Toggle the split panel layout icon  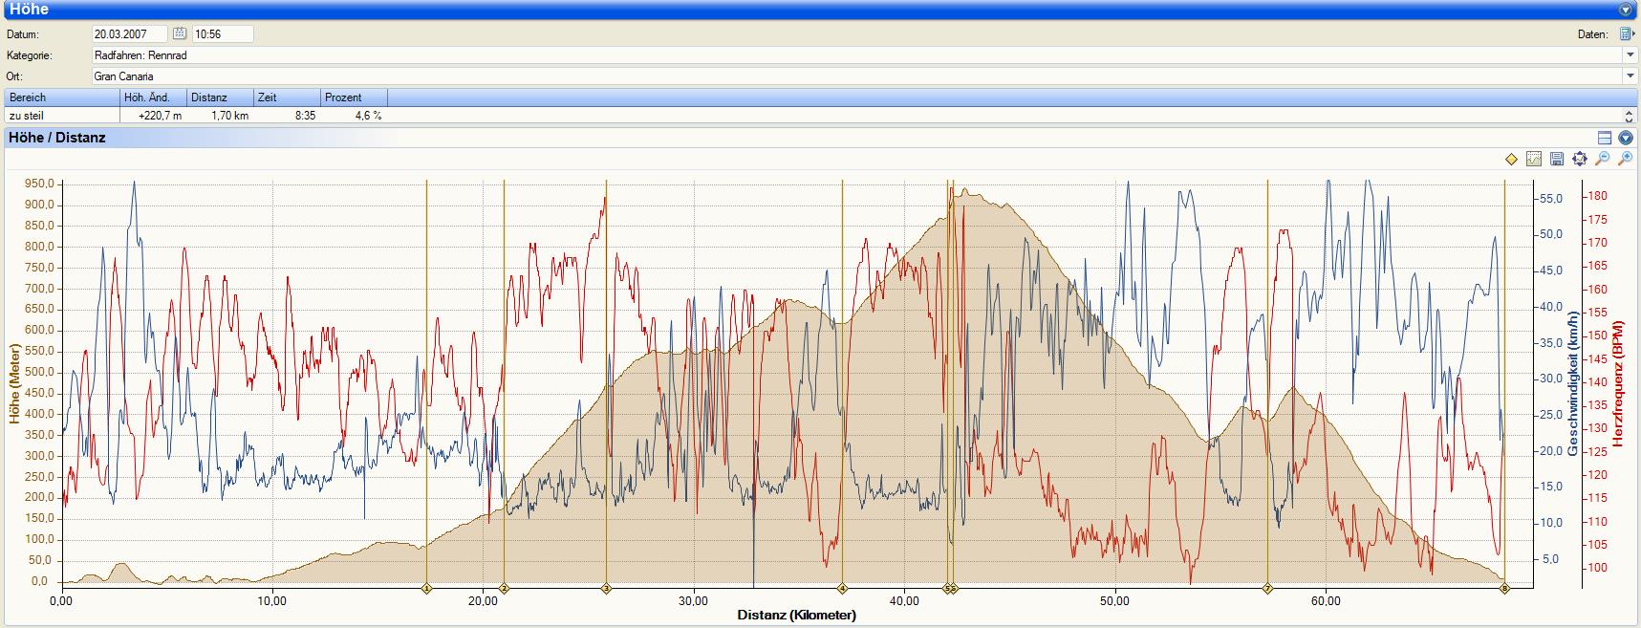point(1605,138)
